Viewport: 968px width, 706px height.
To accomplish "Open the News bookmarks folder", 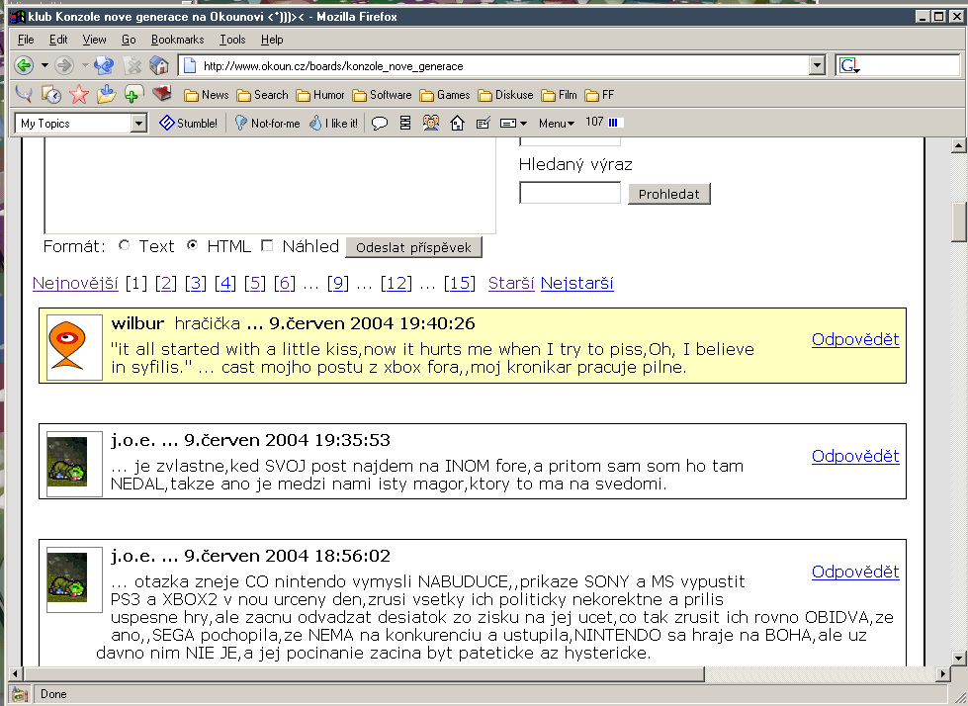I will (x=207, y=94).
